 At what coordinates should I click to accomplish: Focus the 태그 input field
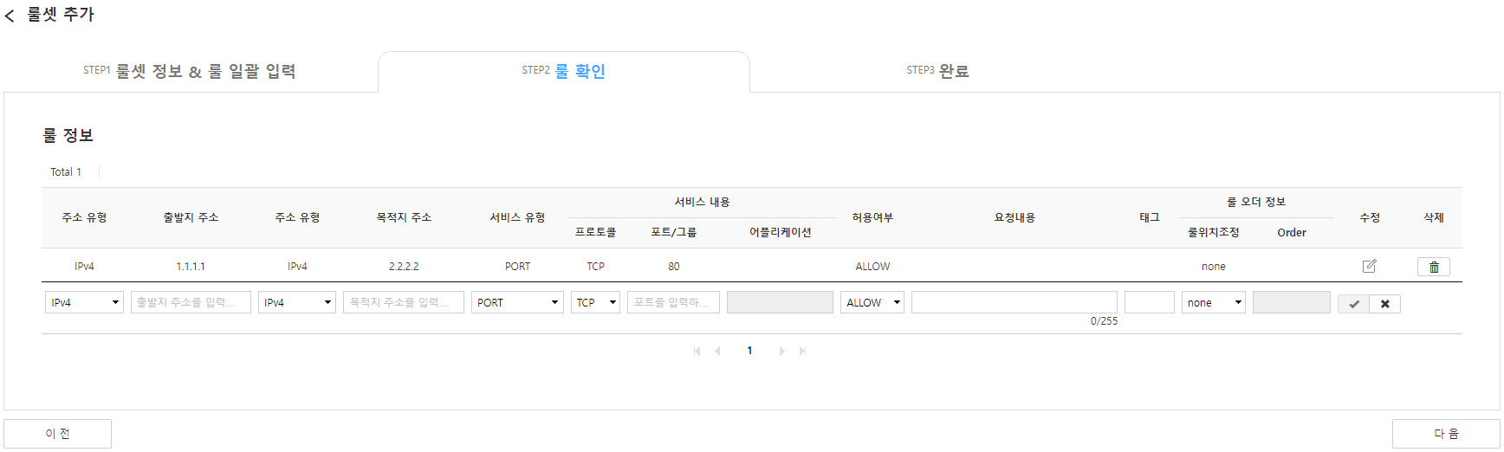[1150, 302]
